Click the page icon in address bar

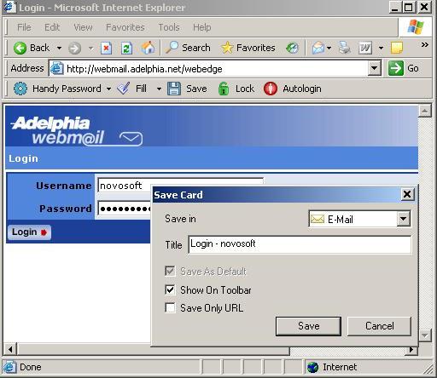pos(57,68)
